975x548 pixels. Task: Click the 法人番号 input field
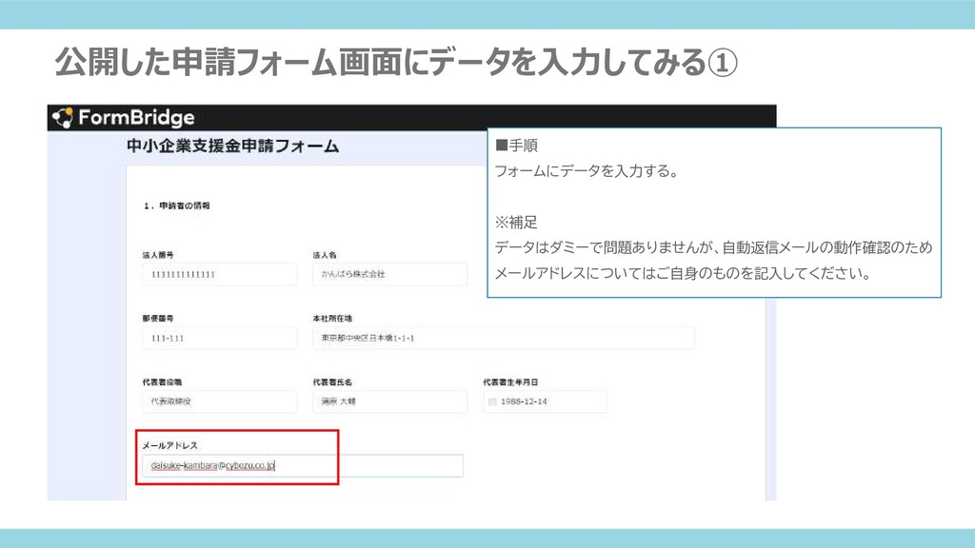220,275
